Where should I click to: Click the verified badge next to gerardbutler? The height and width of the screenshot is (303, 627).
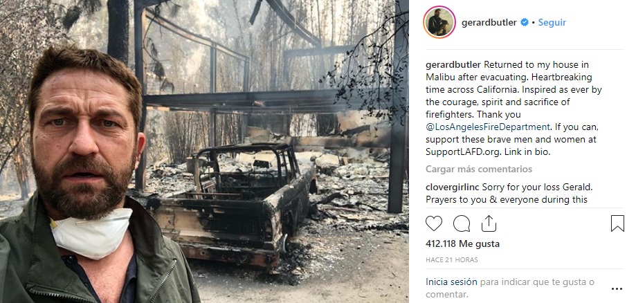click(x=525, y=23)
